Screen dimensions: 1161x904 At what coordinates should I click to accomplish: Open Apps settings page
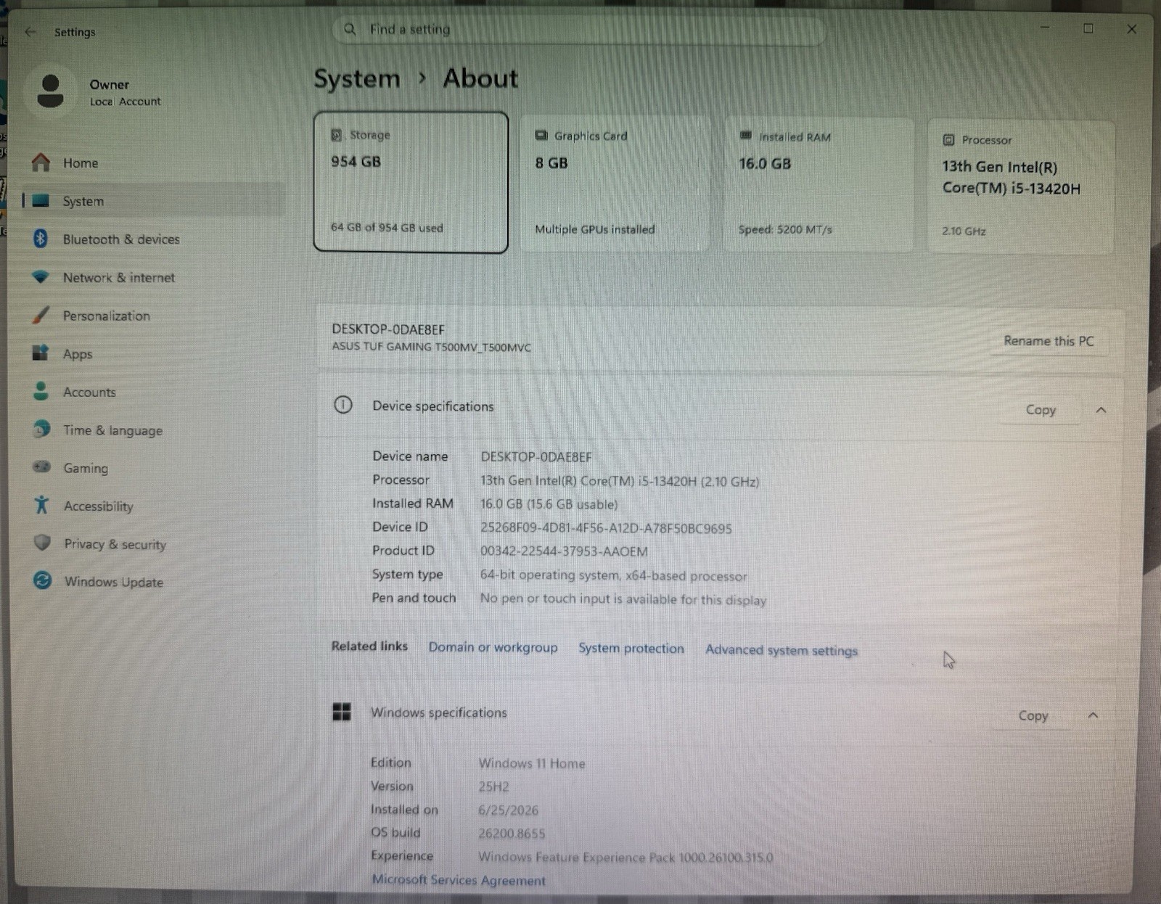click(x=154, y=353)
